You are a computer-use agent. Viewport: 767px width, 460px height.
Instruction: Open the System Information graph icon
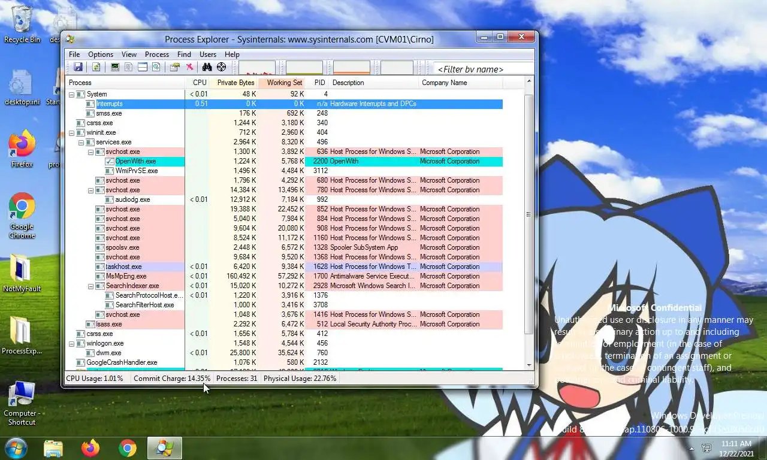tap(115, 67)
